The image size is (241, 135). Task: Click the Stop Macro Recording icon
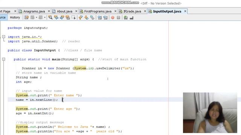point(119,18)
